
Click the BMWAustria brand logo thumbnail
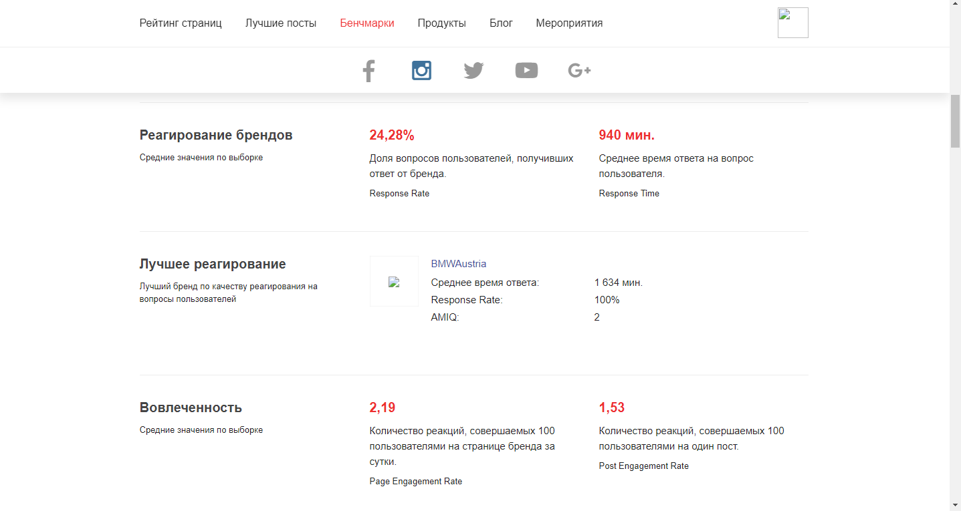[394, 282]
